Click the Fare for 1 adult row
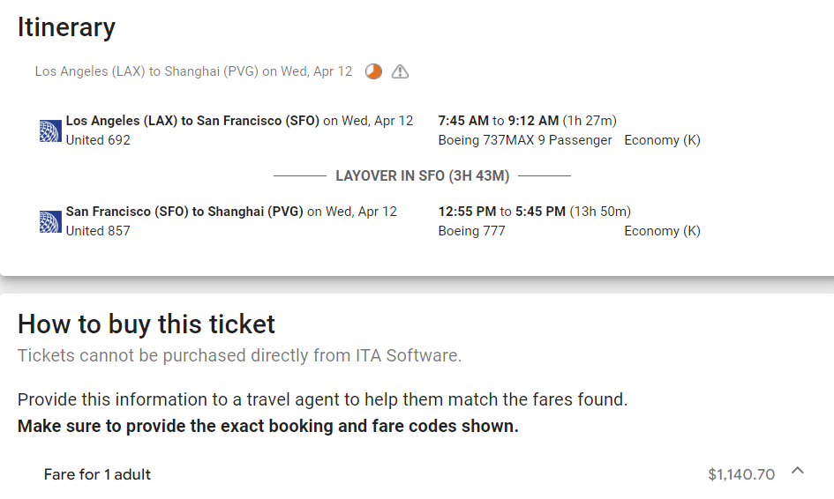Image resolution: width=834 pixels, height=499 pixels. pos(97,474)
